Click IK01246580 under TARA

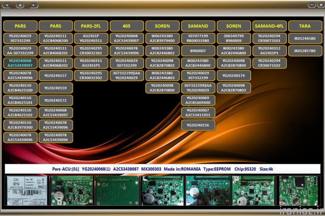click(305, 38)
